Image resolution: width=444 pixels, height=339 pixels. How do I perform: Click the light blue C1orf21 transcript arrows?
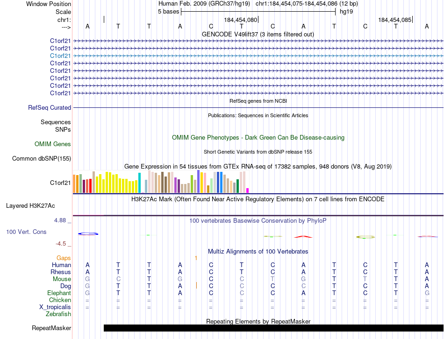(x=258, y=56)
